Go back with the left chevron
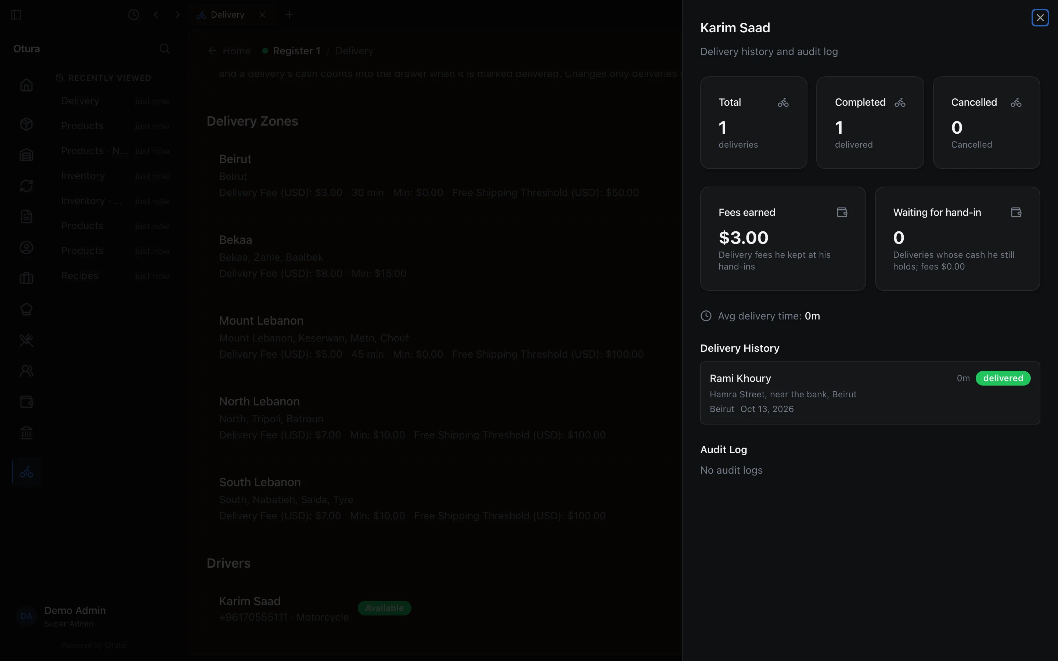The width and height of the screenshot is (1058, 661). [x=156, y=15]
